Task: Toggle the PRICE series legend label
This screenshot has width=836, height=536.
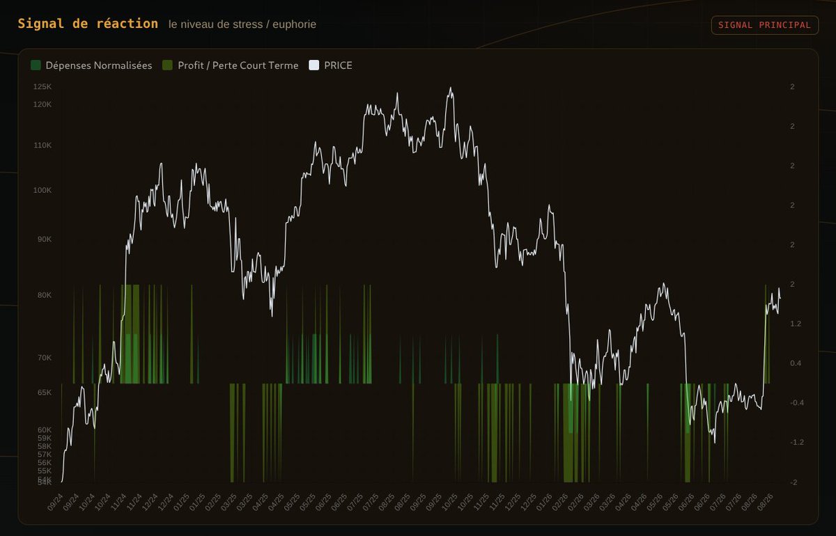Action: tap(339, 65)
